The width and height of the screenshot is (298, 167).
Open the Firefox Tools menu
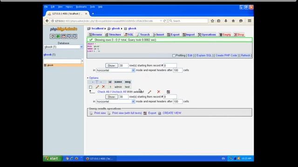(x=92, y=7)
